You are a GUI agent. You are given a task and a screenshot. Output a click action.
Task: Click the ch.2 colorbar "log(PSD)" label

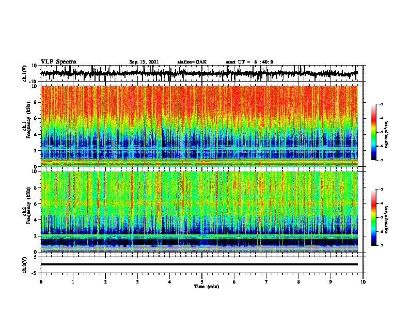[386, 220]
